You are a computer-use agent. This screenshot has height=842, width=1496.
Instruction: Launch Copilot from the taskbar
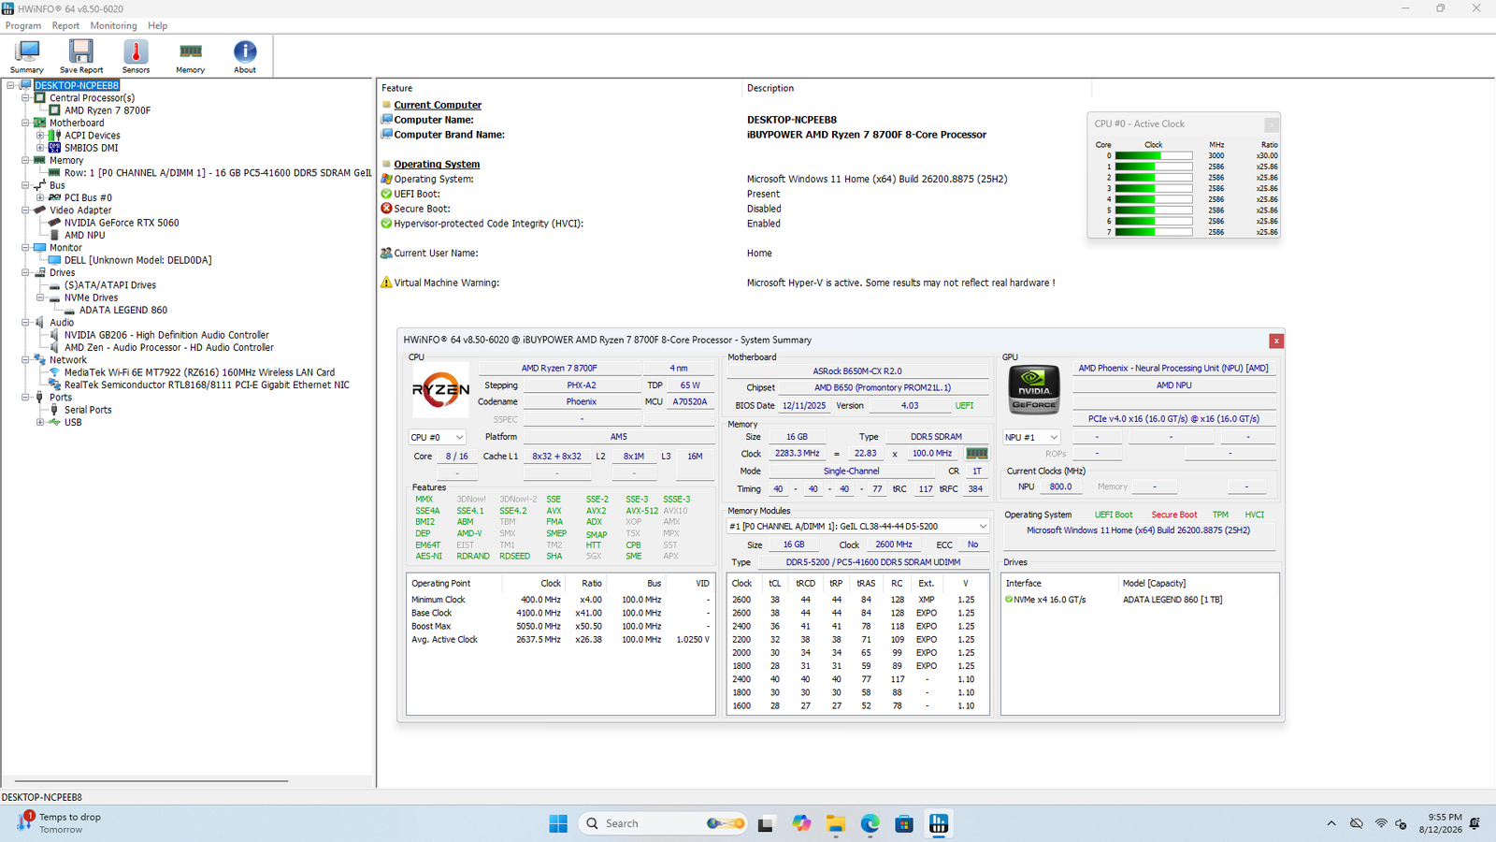[801, 823]
